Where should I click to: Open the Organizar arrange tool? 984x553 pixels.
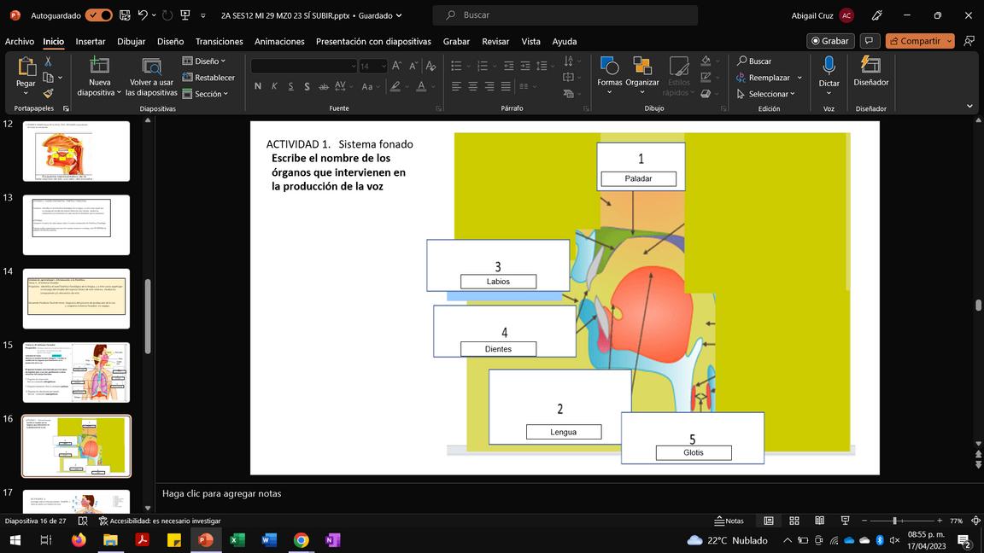[641, 67]
